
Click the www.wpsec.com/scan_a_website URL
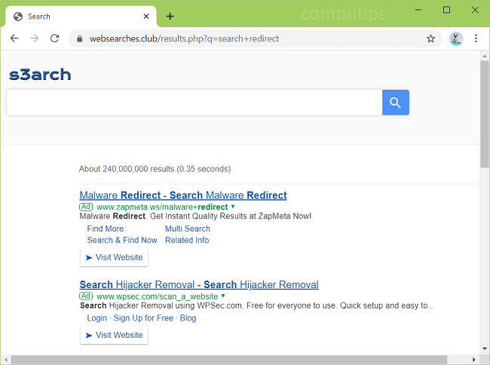click(158, 296)
